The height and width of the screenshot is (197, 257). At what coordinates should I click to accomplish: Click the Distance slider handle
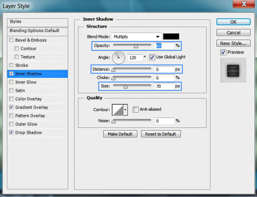tap(113, 70)
